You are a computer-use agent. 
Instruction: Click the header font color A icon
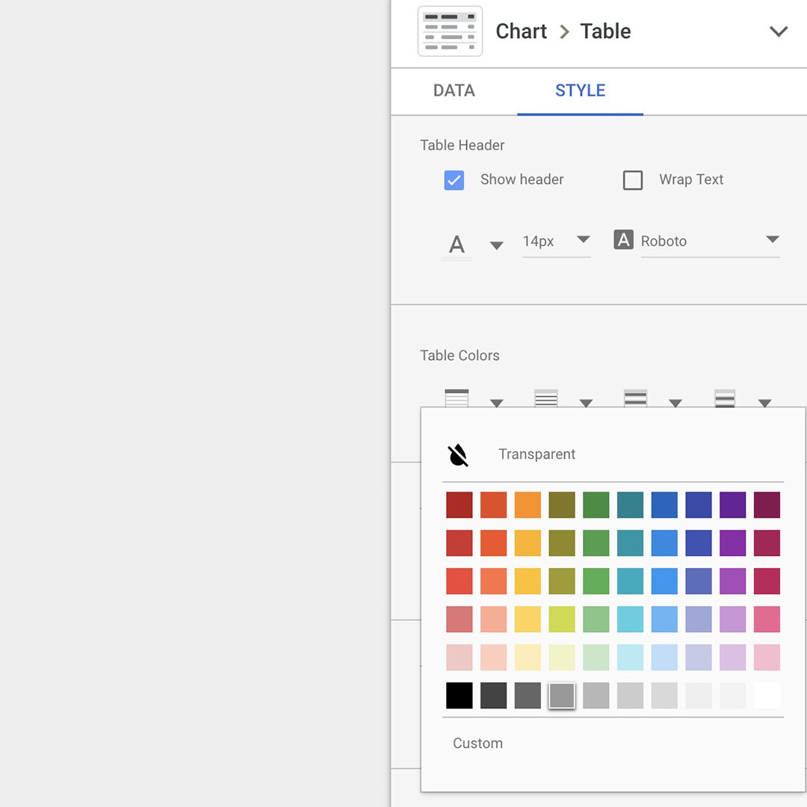click(x=457, y=246)
